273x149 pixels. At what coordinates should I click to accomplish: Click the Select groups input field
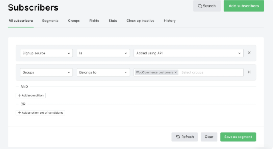pos(211,72)
